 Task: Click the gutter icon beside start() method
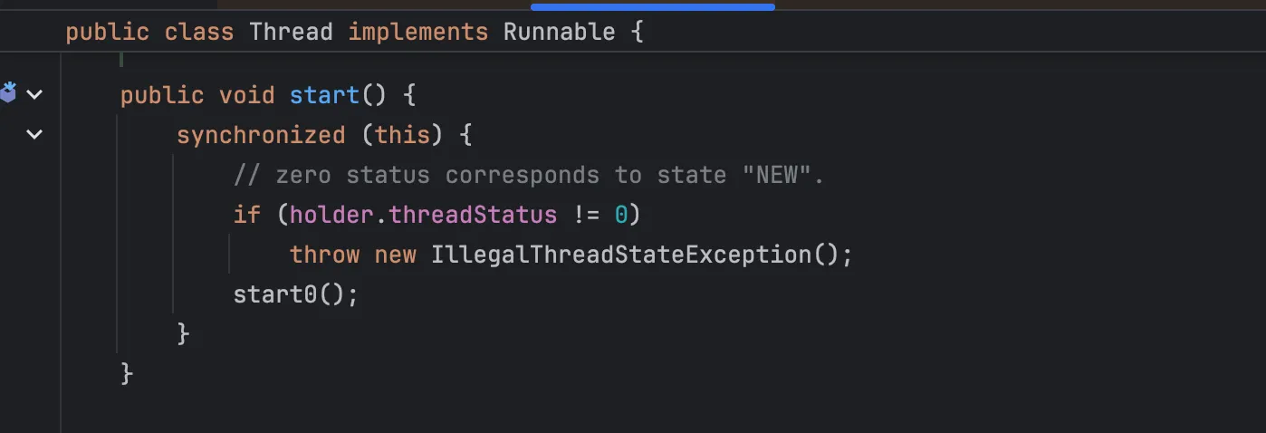8,93
